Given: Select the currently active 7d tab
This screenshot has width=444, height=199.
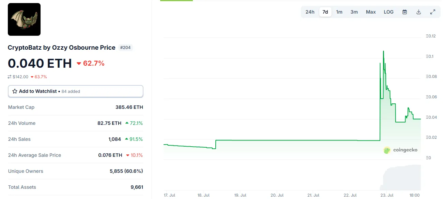Looking at the screenshot, I should 325,12.
